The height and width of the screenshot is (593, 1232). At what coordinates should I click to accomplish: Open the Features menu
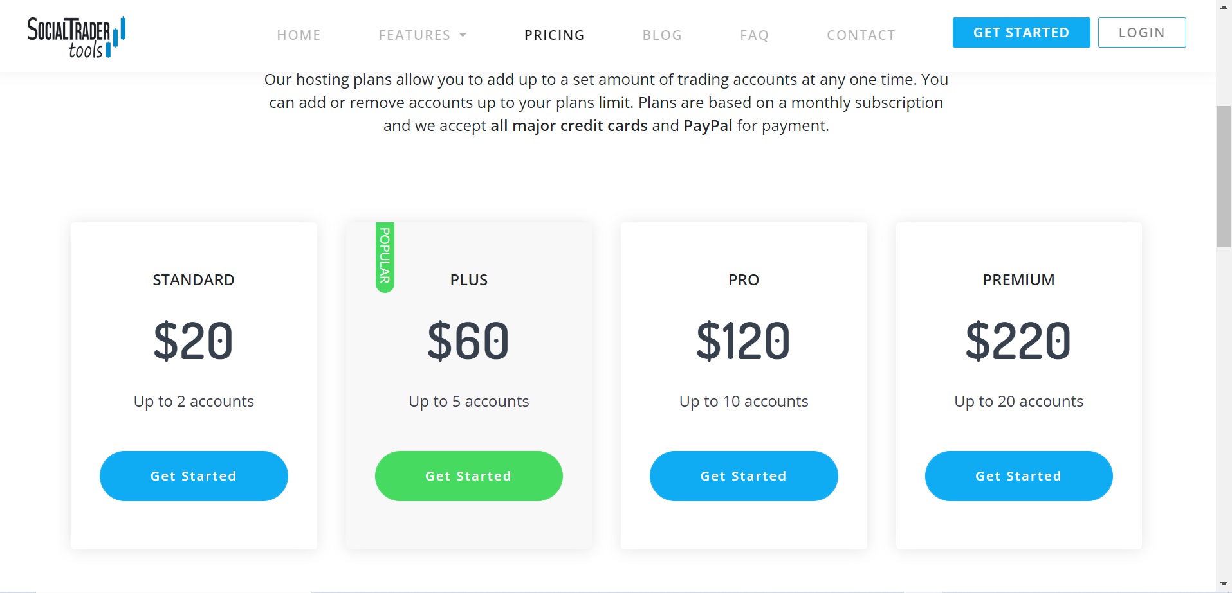click(x=415, y=35)
